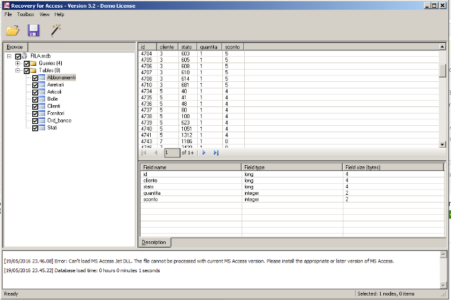Click the id column header
This screenshot has height=300, width=451.
pyautogui.click(x=148, y=47)
